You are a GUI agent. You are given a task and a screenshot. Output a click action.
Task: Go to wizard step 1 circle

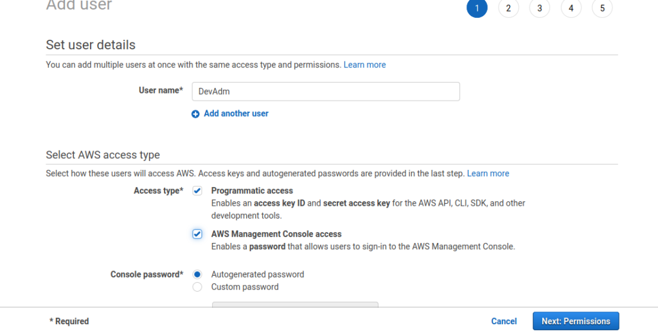point(477,8)
